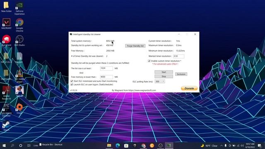Open Microsoft Store from the taskbar
Image resolution: width=265 pixels, height=149 pixels.
[x=126, y=145]
